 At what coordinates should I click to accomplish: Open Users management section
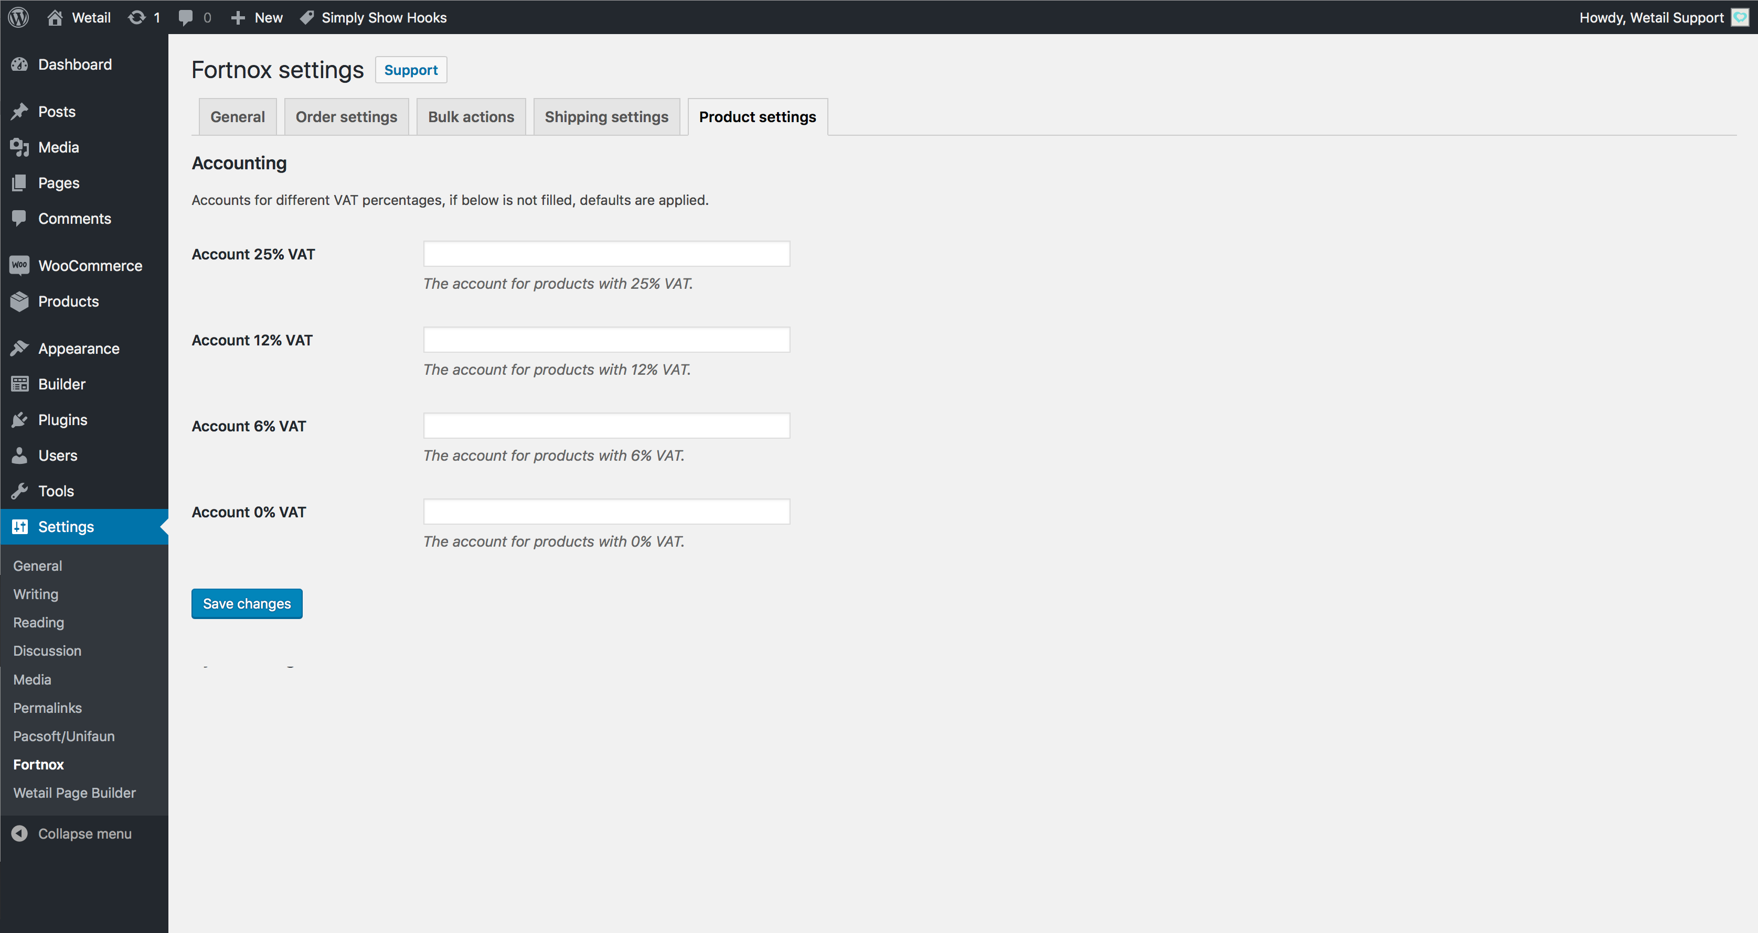[x=57, y=454]
